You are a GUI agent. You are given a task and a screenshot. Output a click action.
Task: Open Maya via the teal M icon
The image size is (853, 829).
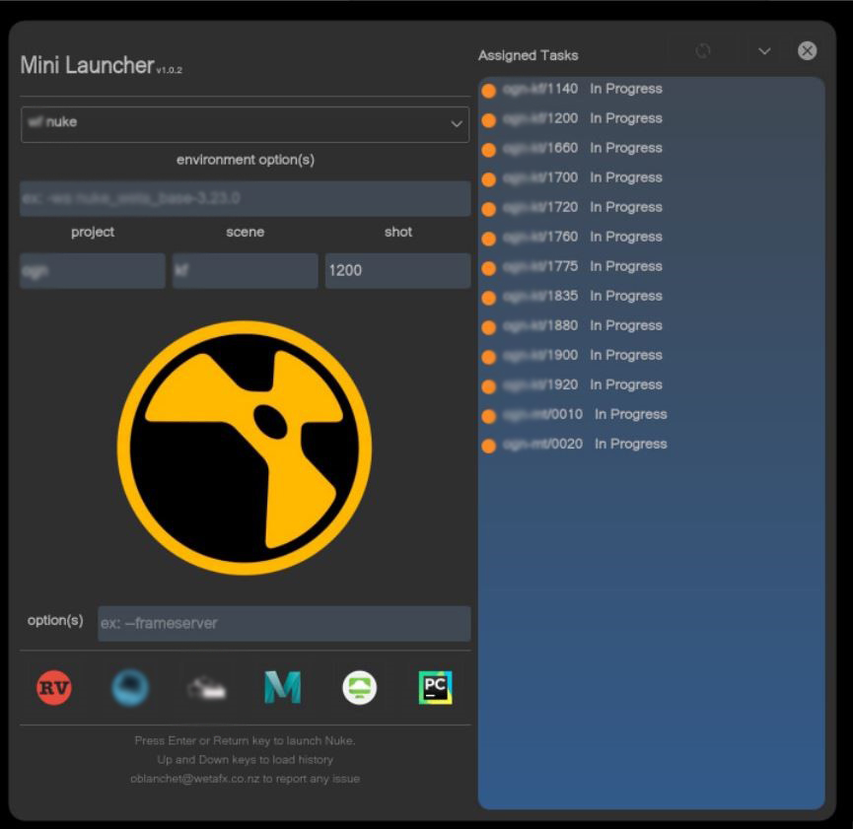pyautogui.click(x=285, y=686)
